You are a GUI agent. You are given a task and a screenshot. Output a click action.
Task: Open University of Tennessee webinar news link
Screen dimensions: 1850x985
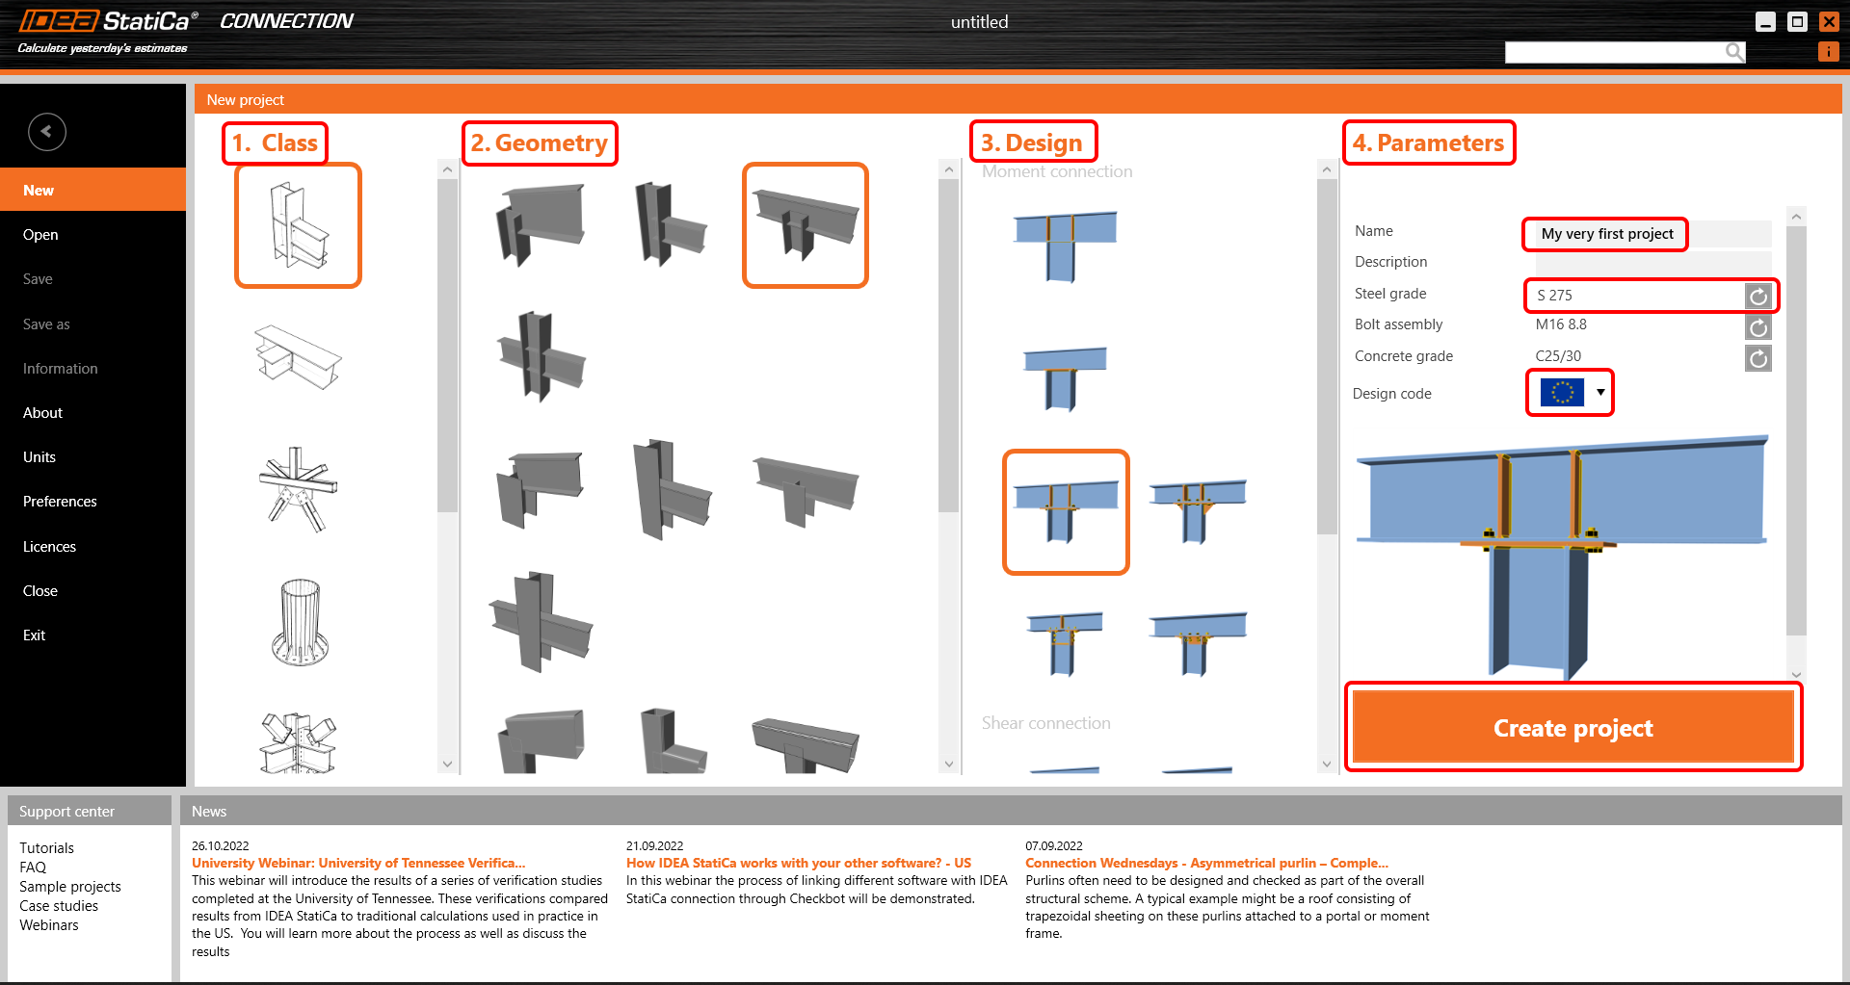coord(358,864)
